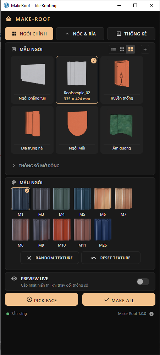Click the Make All button
Screen dimensions: 160x355
pyautogui.click(x=119, y=299)
